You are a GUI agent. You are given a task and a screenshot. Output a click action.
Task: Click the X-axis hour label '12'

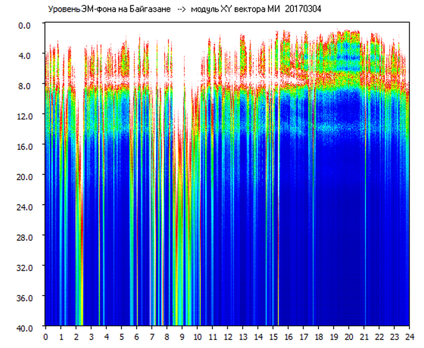pos(228,337)
